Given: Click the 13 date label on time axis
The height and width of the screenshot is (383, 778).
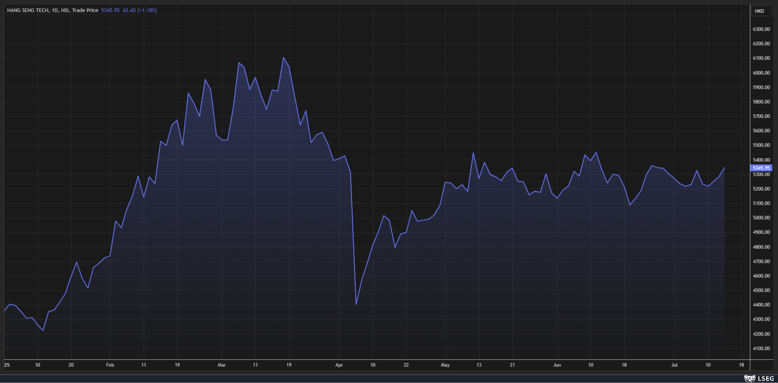Looking at the screenshot, I should coord(479,365).
